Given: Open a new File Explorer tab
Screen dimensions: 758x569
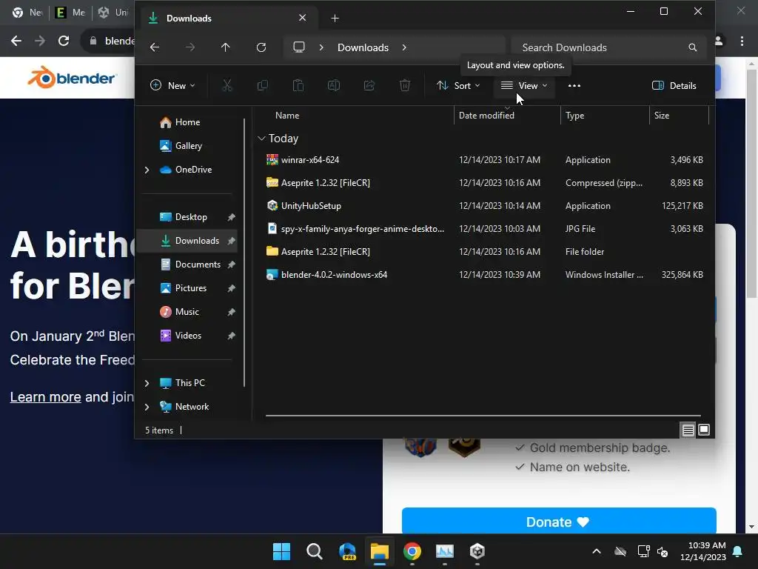Looking at the screenshot, I should pyautogui.click(x=335, y=19).
